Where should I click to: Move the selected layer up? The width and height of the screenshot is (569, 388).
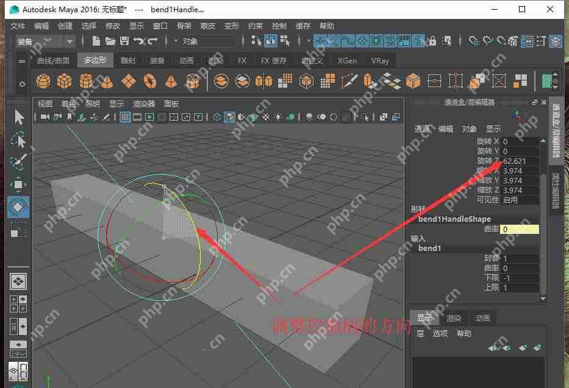point(494,348)
